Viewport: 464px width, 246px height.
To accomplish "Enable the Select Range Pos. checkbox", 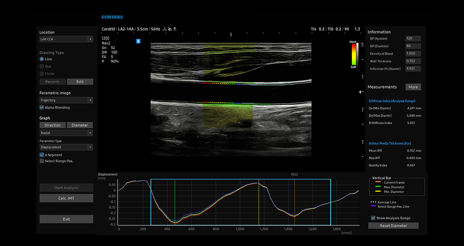I will click(42, 161).
